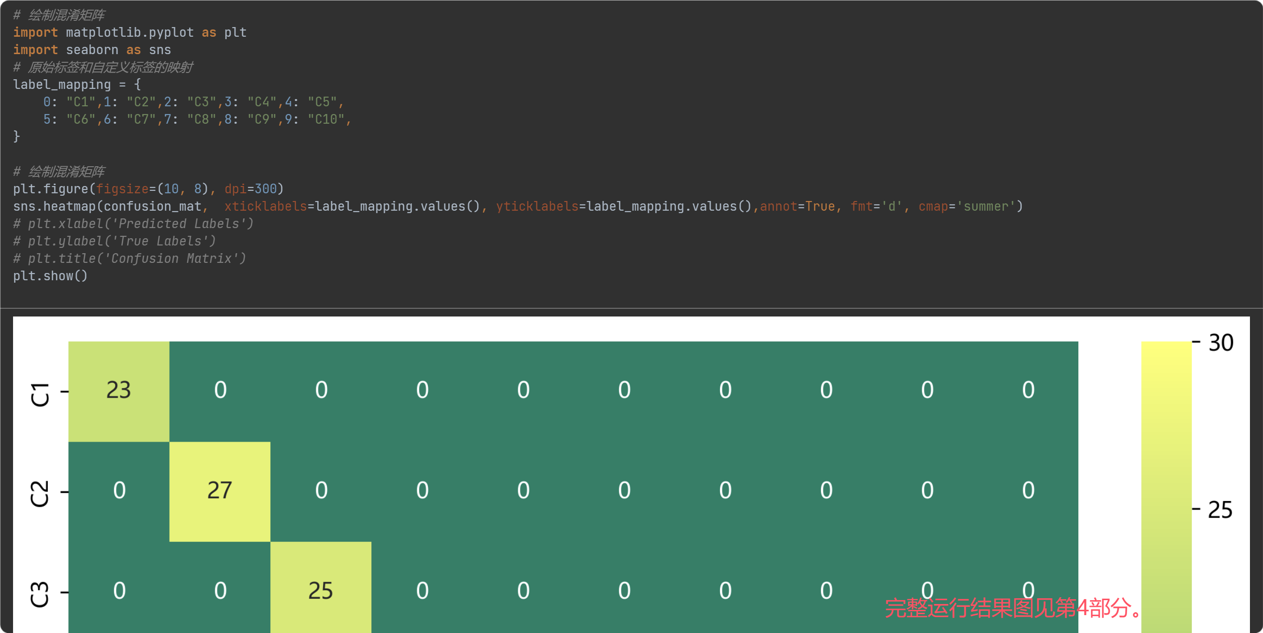Click the red Chinese watermark text
The height and width of the screenshot is (633, 1263).
click(1013, 608)
